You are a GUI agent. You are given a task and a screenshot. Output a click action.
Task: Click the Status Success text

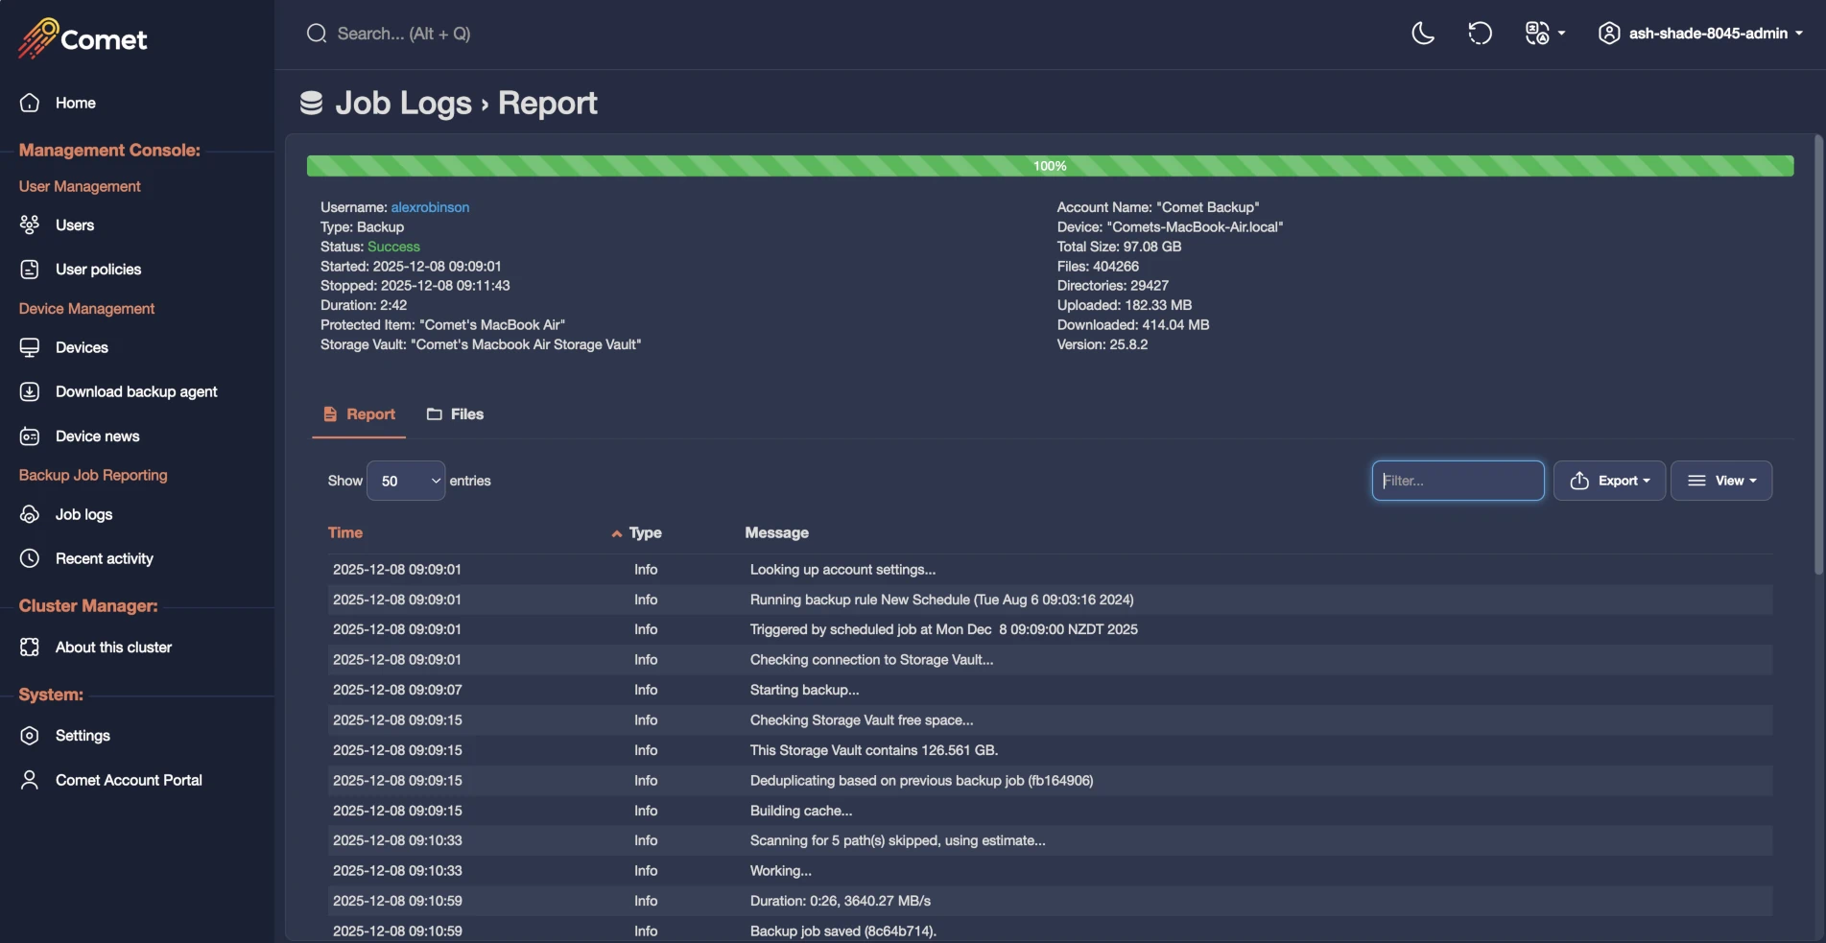click(393, 247)
